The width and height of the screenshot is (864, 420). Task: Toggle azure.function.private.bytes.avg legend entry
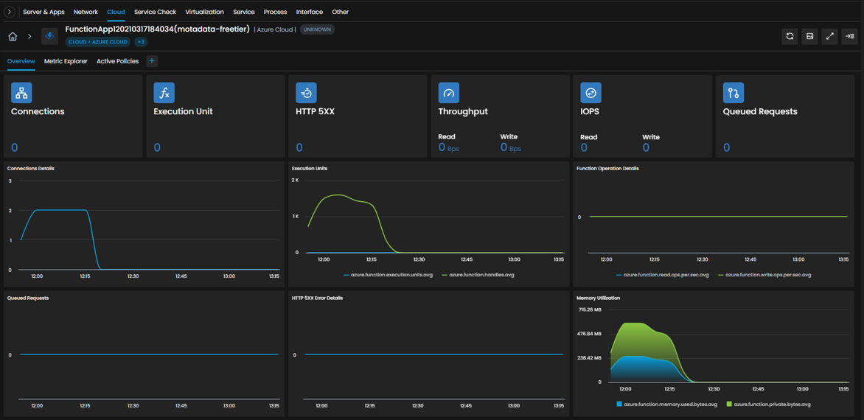[x=768, y=404]
